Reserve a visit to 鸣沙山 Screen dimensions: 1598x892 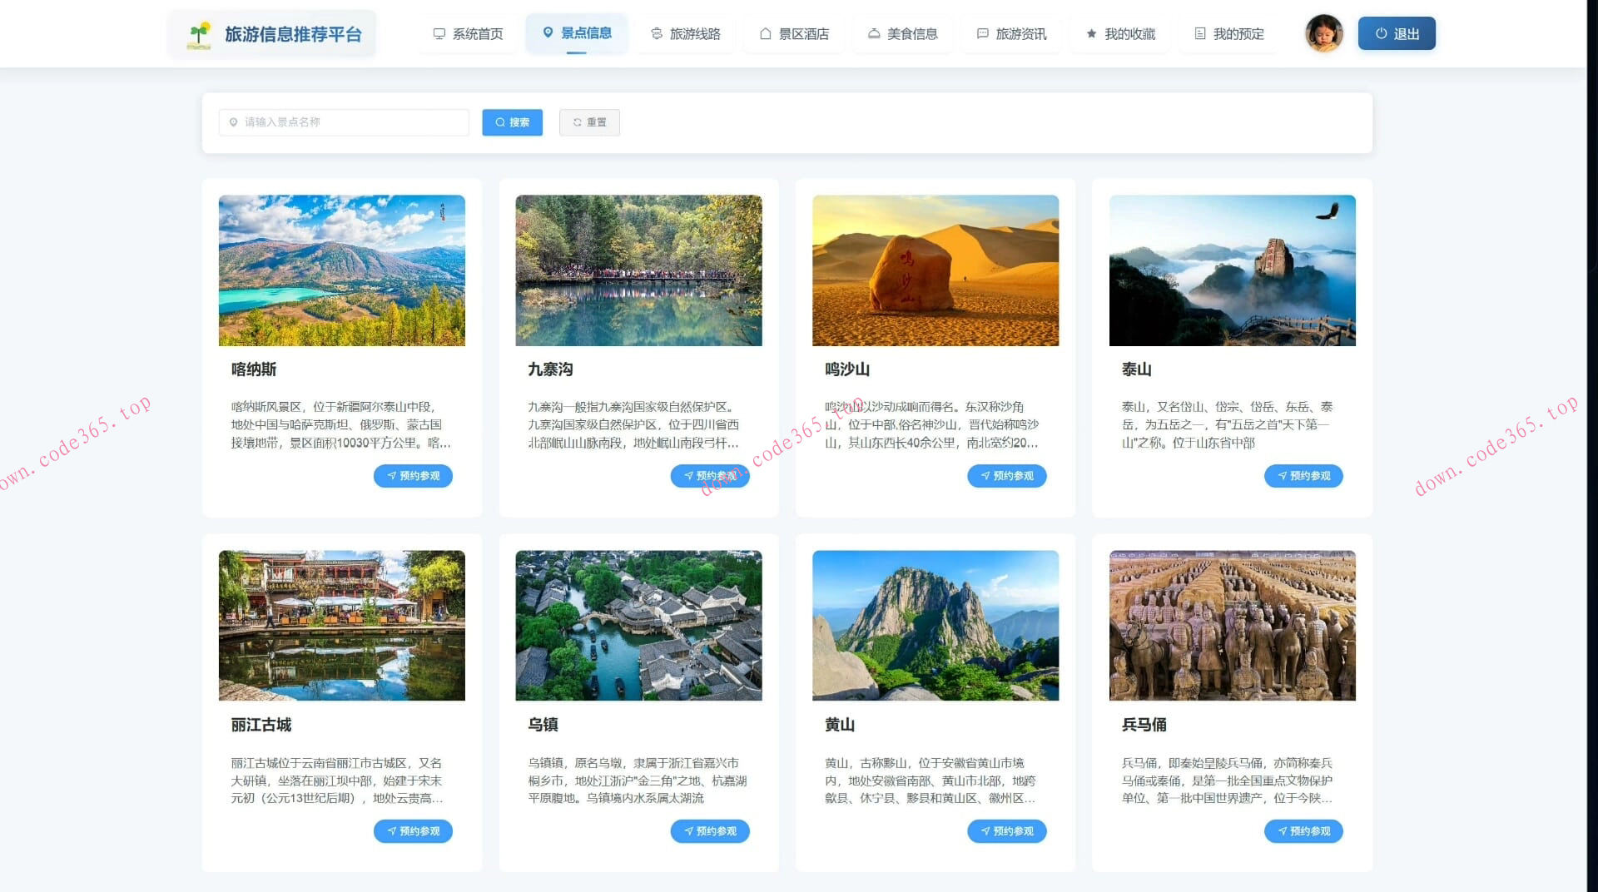(1007, 476)
